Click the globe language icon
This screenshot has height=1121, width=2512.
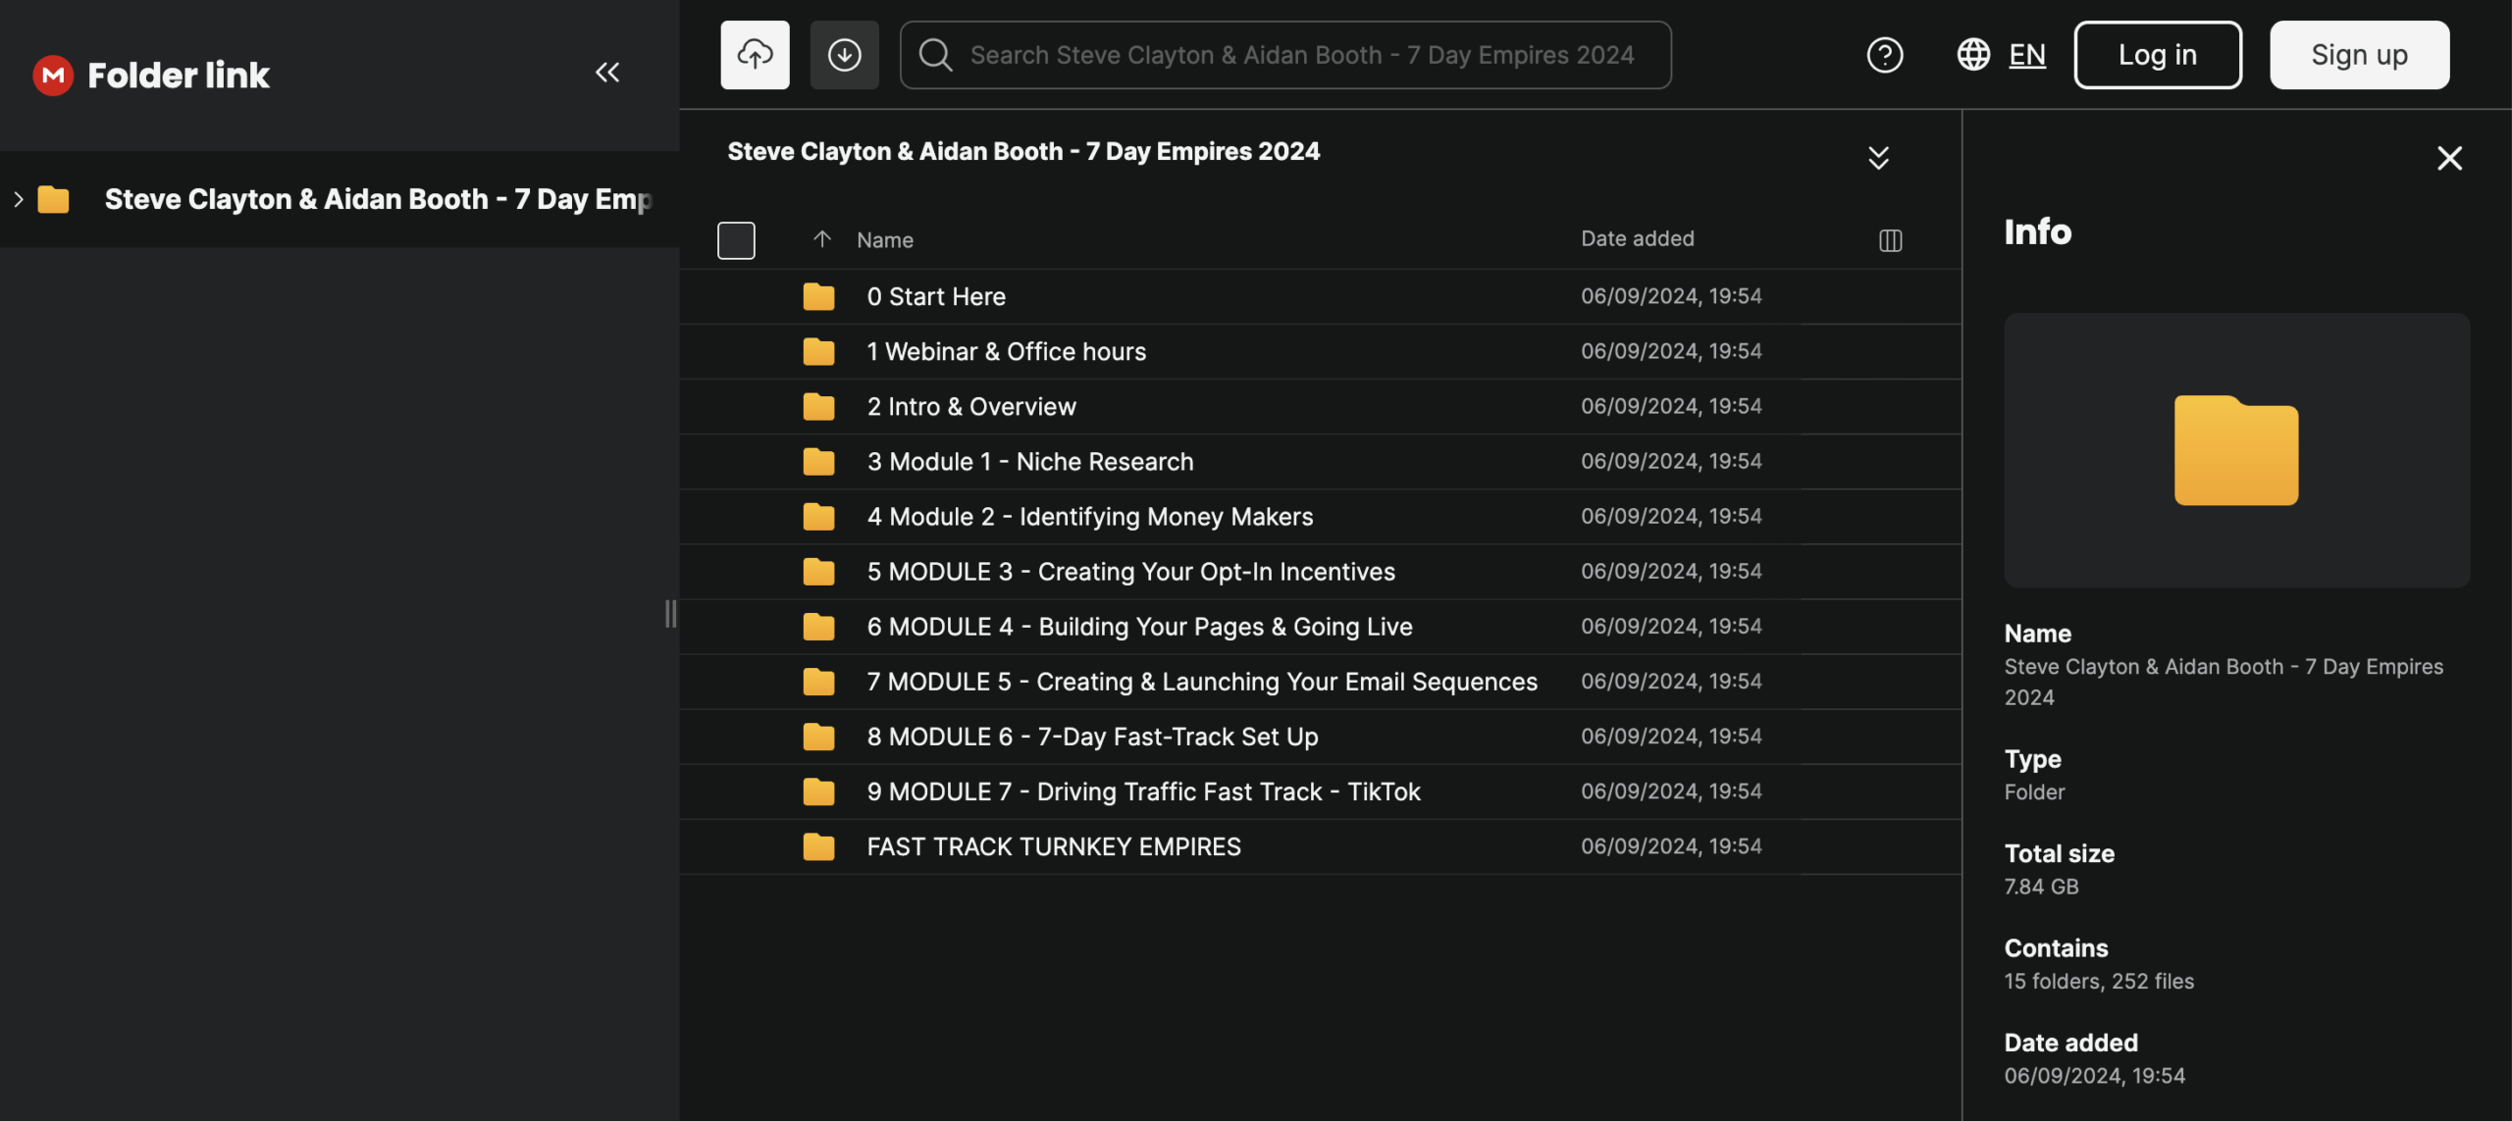tap(1973, 55)
